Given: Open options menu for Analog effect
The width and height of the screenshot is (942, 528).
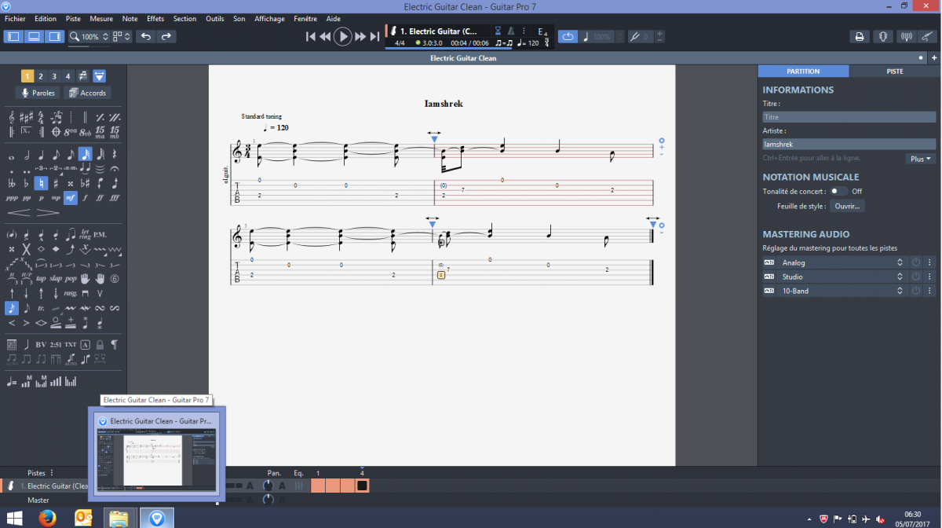Looking at the screenshot, I should pyautogui.click(x=929, y=262).
